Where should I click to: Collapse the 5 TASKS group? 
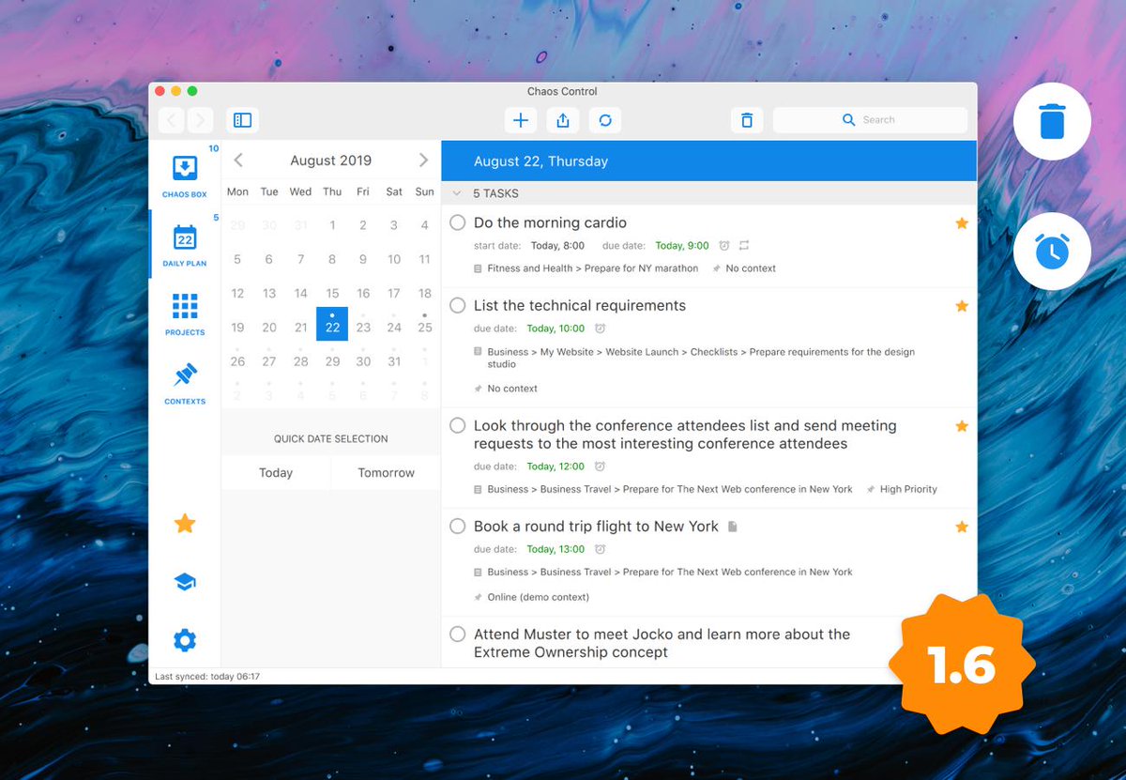pyautogui.click(x=457, y=193)
